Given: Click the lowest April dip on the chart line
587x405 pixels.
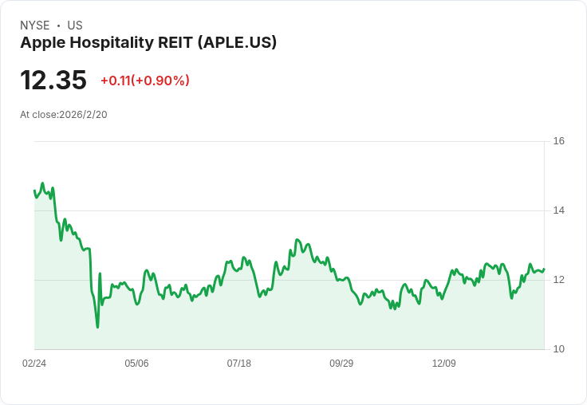Looking at the screenshot, I should [98, 327].
